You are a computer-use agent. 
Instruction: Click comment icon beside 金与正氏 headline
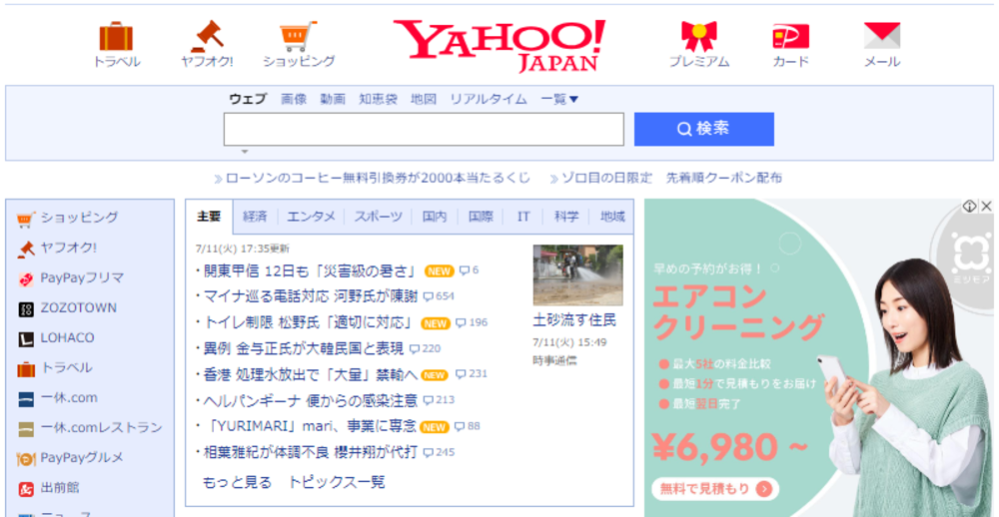coord(415,349)
